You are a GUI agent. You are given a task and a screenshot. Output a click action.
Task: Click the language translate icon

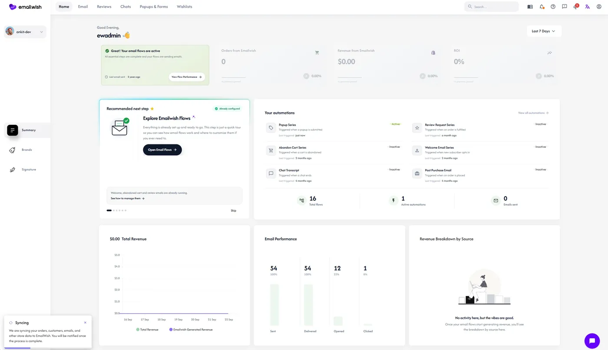587,7
